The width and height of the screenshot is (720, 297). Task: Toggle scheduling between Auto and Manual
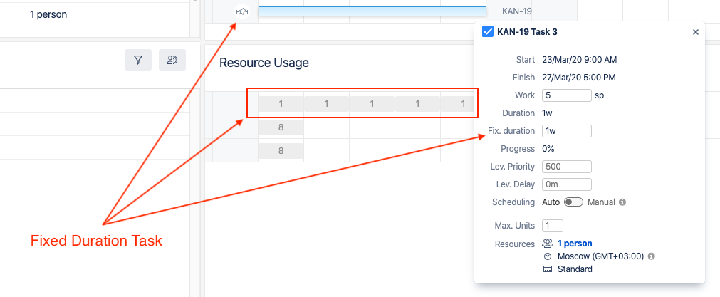pyautogui.click(x=573, y=202)
